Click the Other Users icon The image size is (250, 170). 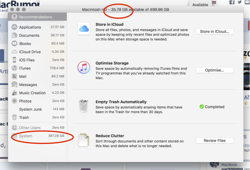click(x=14, y=127)
